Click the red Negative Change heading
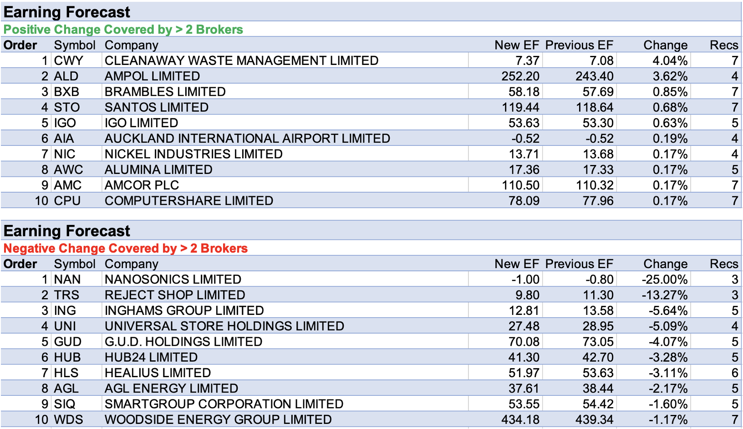 click(126, 248)
